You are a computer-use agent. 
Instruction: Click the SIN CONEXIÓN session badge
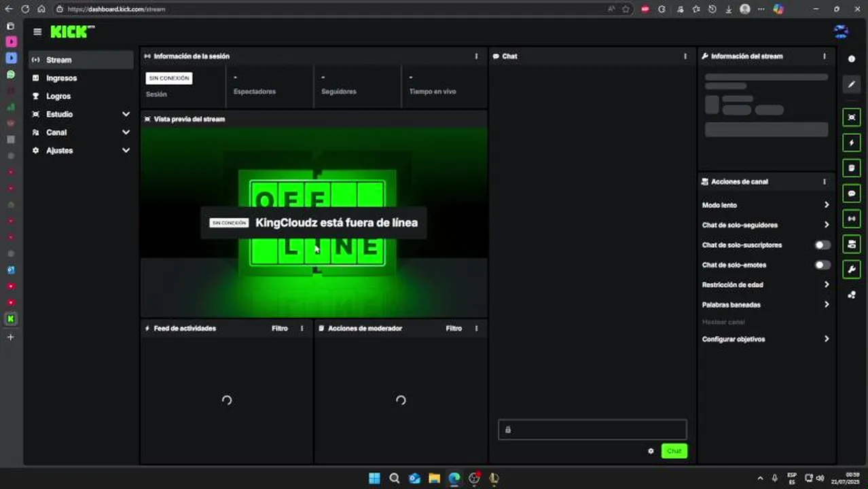point(169,78)
